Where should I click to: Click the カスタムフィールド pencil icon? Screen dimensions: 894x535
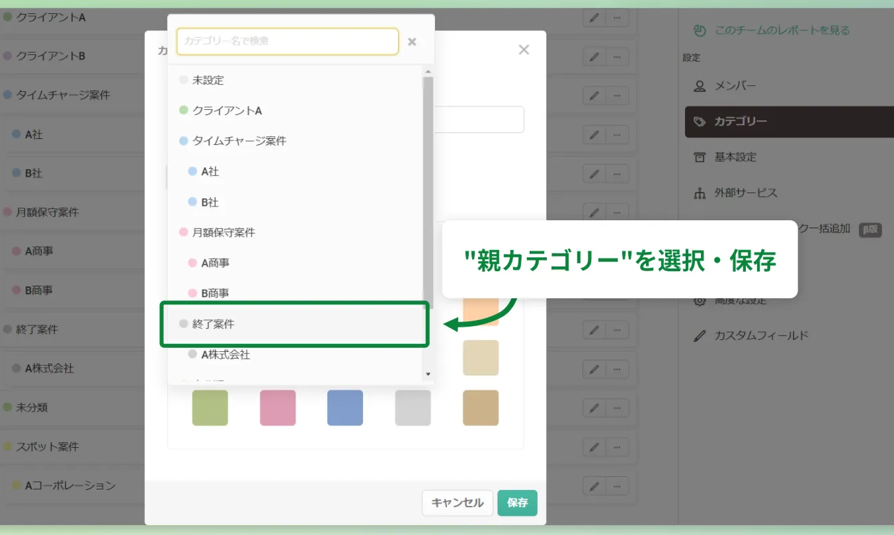pyautogui.click(x=700, y=335)
